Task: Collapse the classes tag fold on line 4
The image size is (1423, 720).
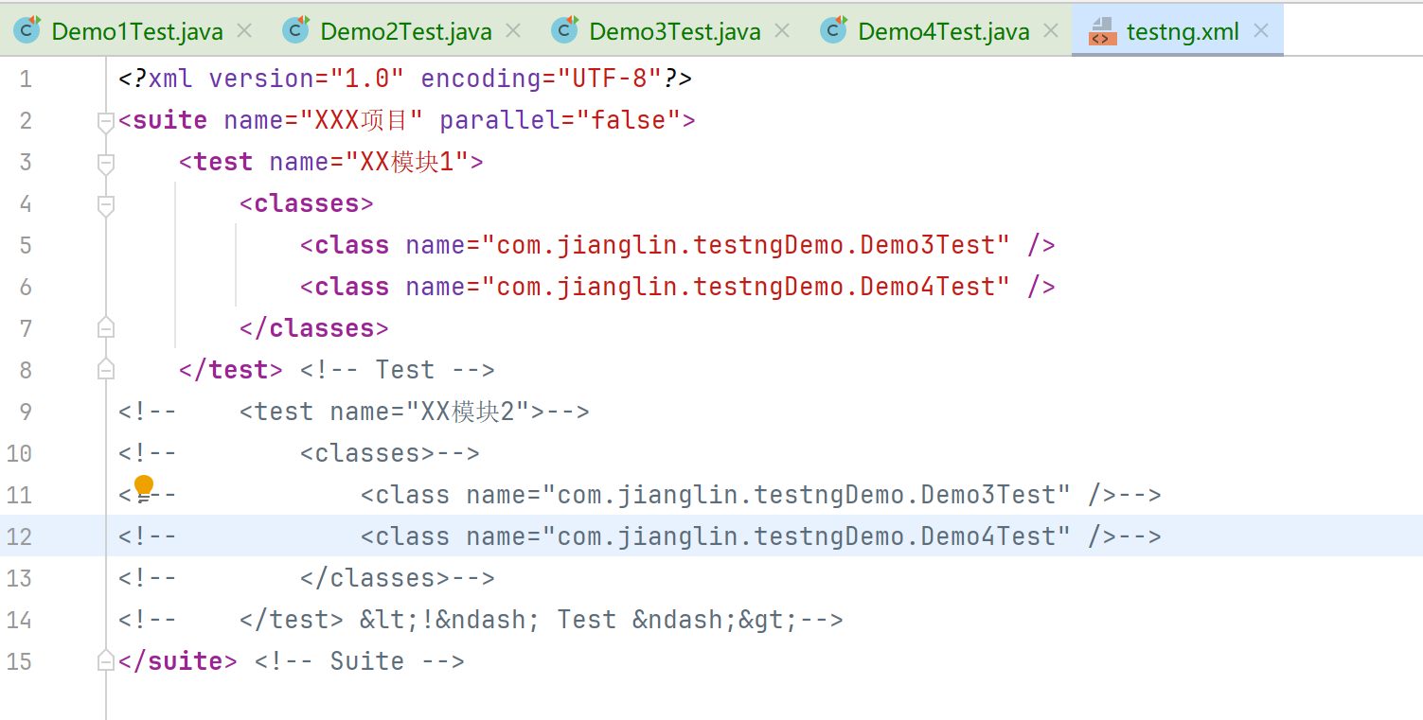Action: [x=106, y=204]
